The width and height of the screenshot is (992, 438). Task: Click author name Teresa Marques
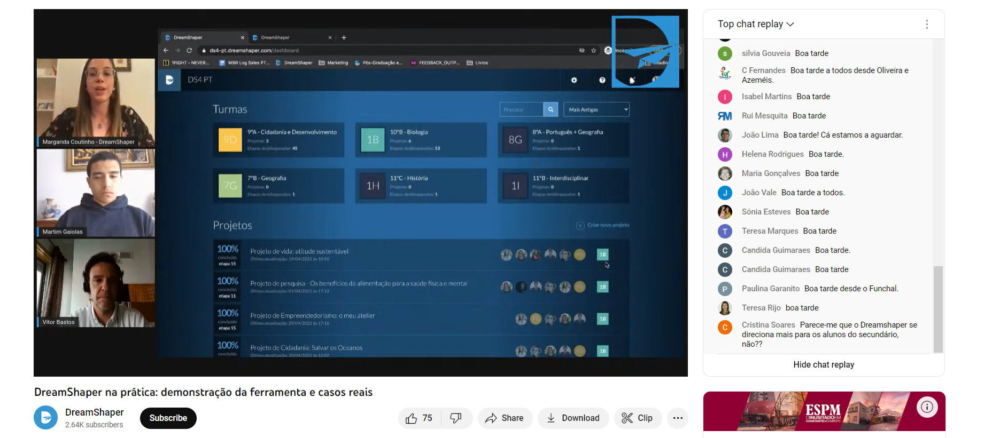[x=770, y=231]
